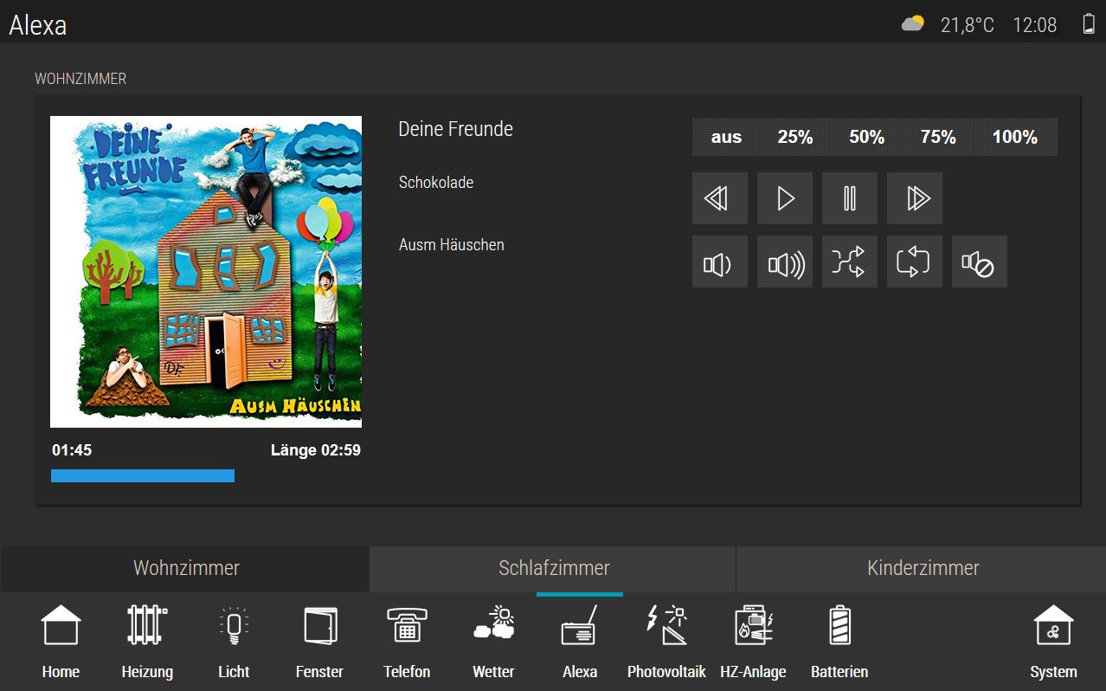Switch to the Kinderzimmer tab
The height and width of the screenshot is (691, 1106).
point(922,568)
